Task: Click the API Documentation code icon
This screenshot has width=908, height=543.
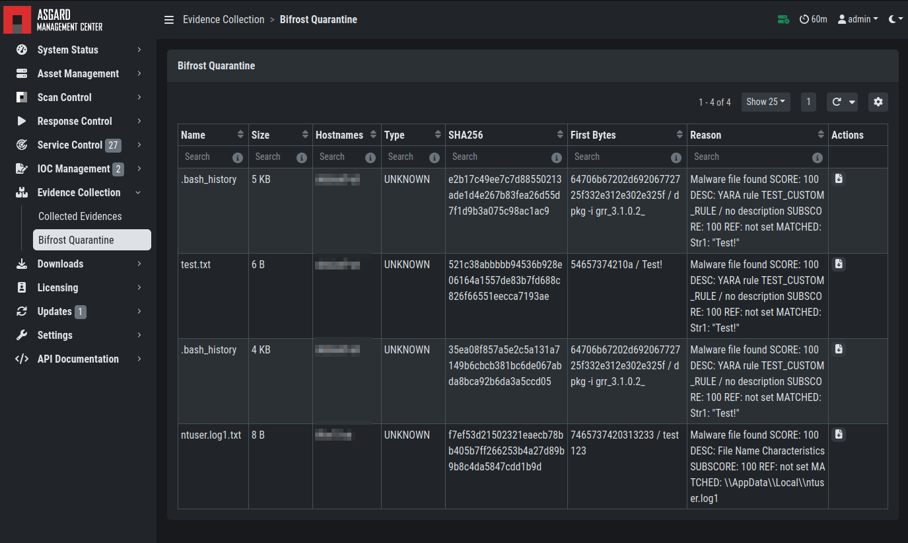Action: (22, 359)
